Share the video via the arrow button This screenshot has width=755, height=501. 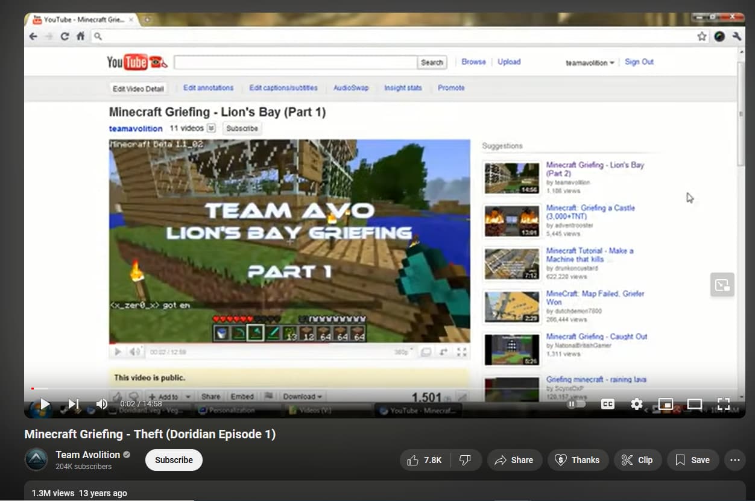pos(514,460)
